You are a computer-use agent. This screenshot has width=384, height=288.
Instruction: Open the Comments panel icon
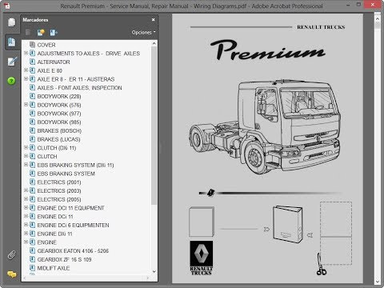(x=12, y=274)
